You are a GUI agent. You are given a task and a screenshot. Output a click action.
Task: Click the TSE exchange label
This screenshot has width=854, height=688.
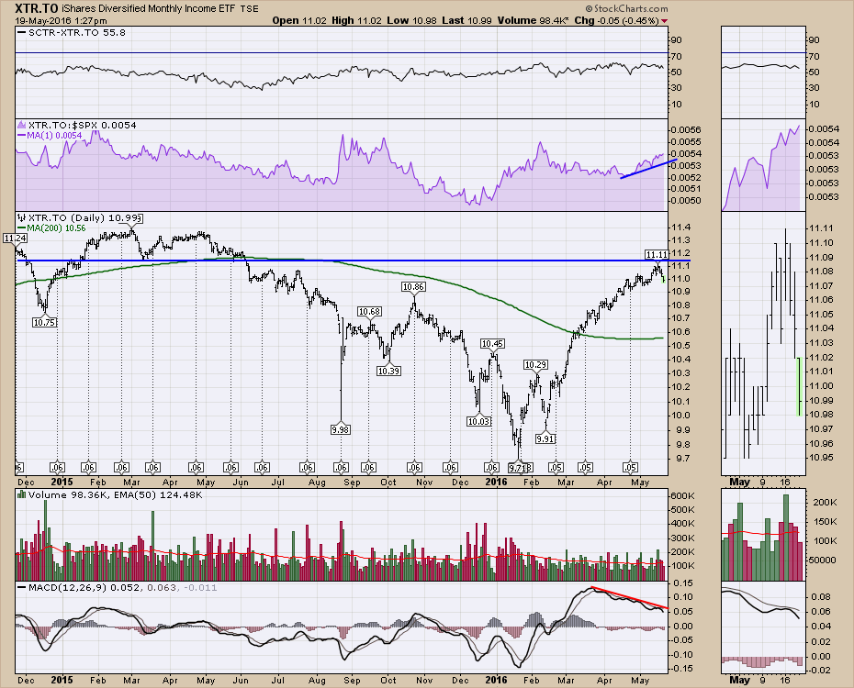coord(250,8)
